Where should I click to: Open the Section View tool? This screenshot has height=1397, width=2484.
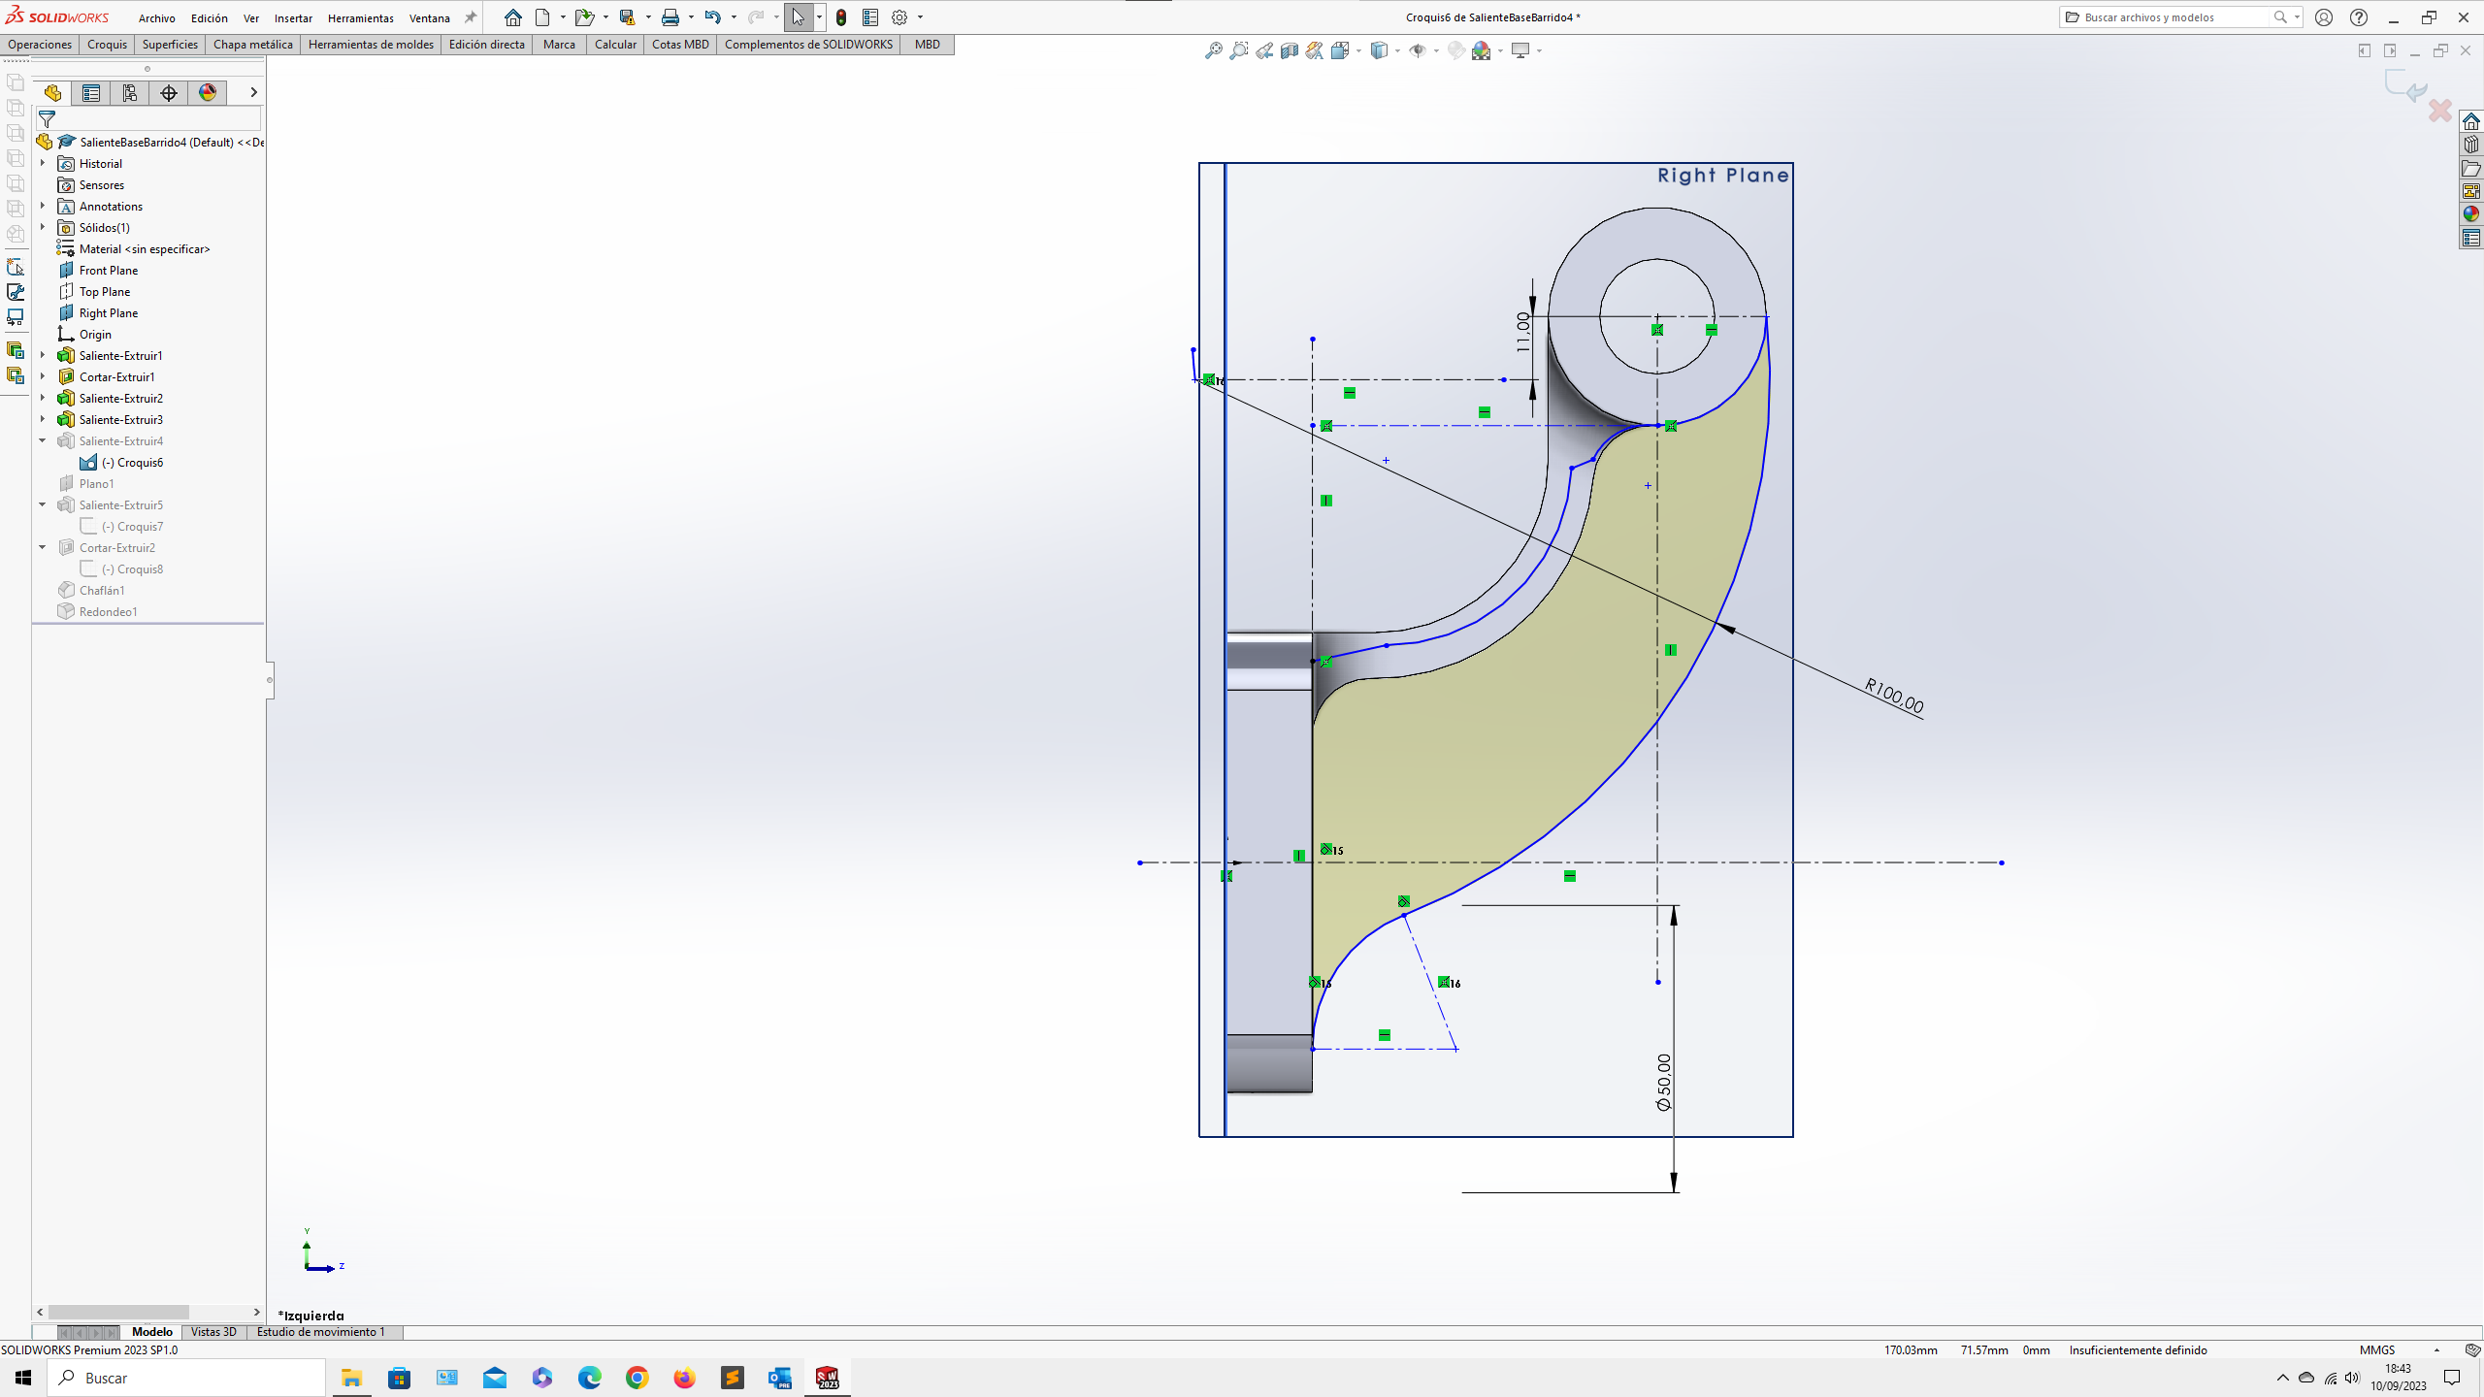tap(1289, 50)
